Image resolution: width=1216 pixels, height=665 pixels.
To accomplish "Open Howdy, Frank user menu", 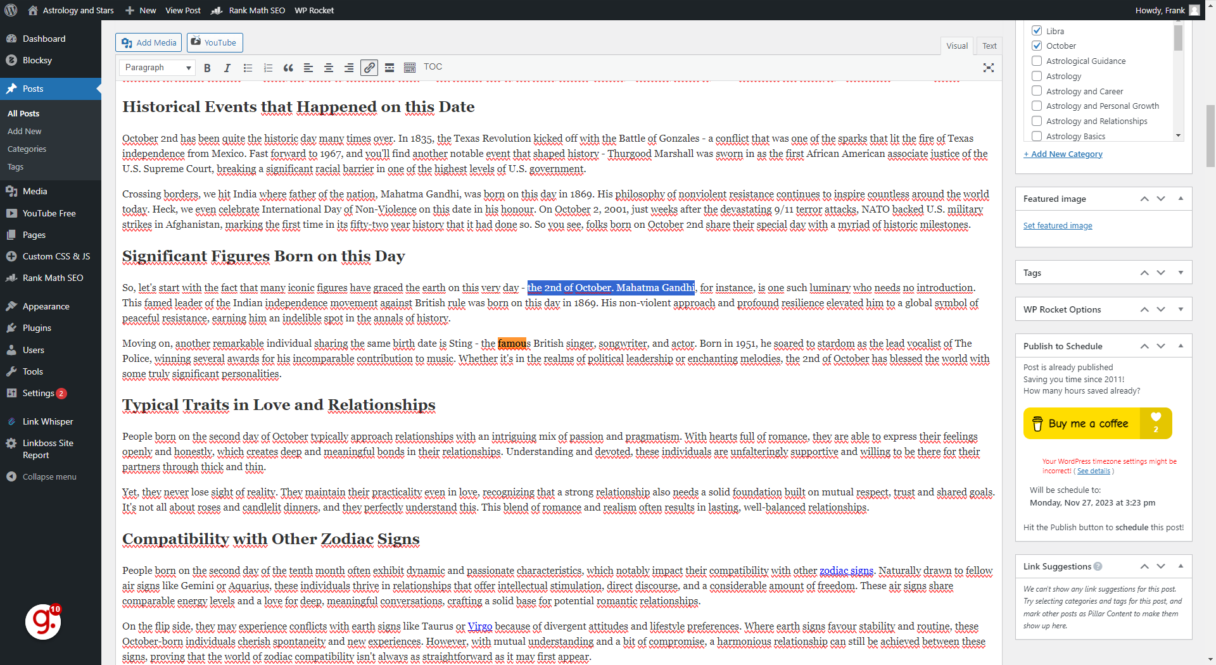I will tap(1167, 10).
